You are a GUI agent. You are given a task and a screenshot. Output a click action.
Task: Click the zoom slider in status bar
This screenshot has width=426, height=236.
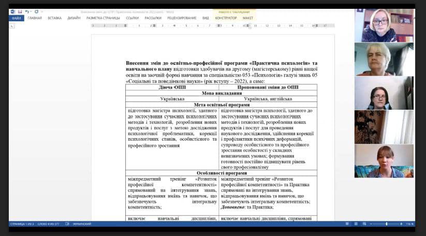tap(386, 224)
